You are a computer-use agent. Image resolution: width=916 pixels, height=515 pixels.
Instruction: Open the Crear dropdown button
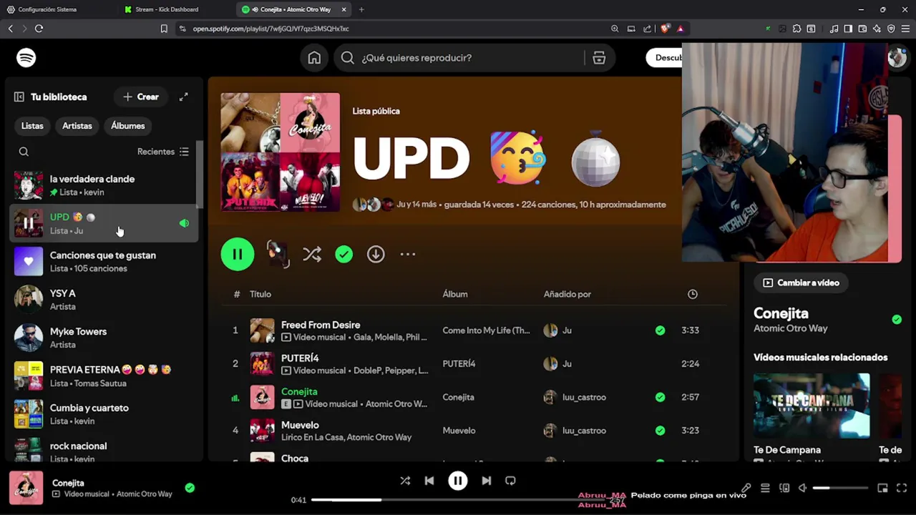click(141, 97)
